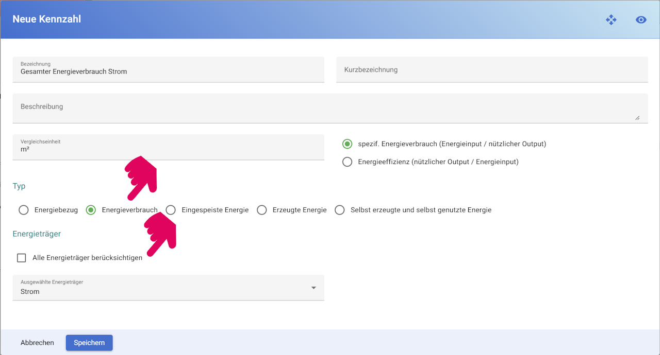This screenshot has height=355, width=660.
Task: Select spezif. Energieverbrauch radio option
Action: [348, 144]
